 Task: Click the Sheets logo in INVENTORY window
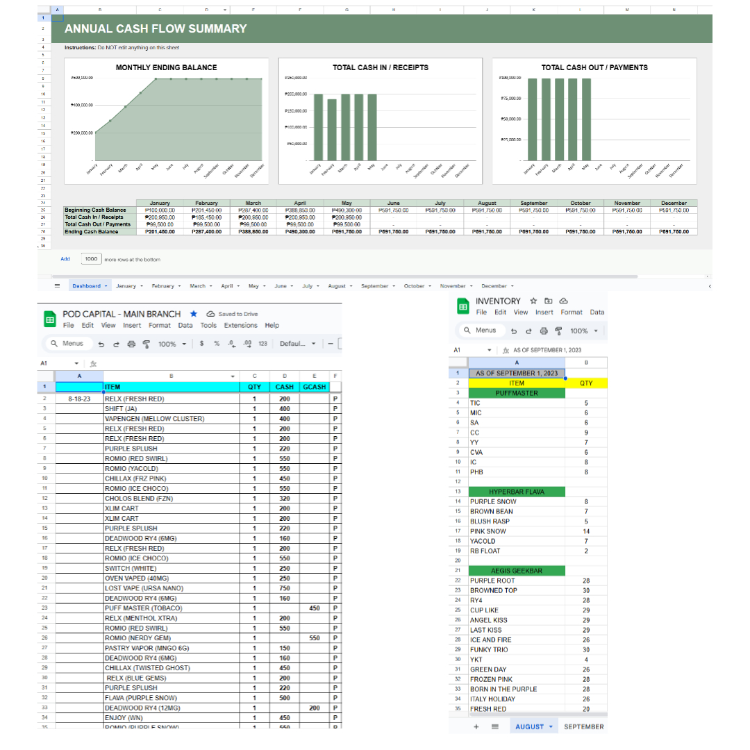tap(463, 306)
